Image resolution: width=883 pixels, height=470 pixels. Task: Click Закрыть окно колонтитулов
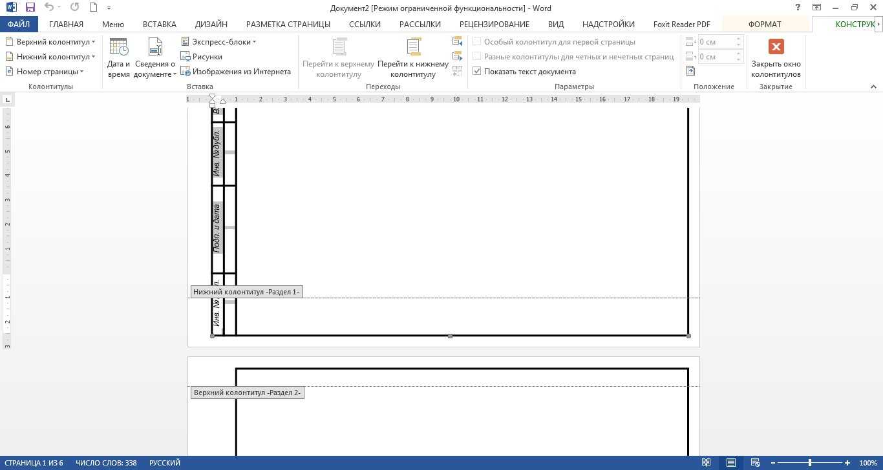pos(776,57)
